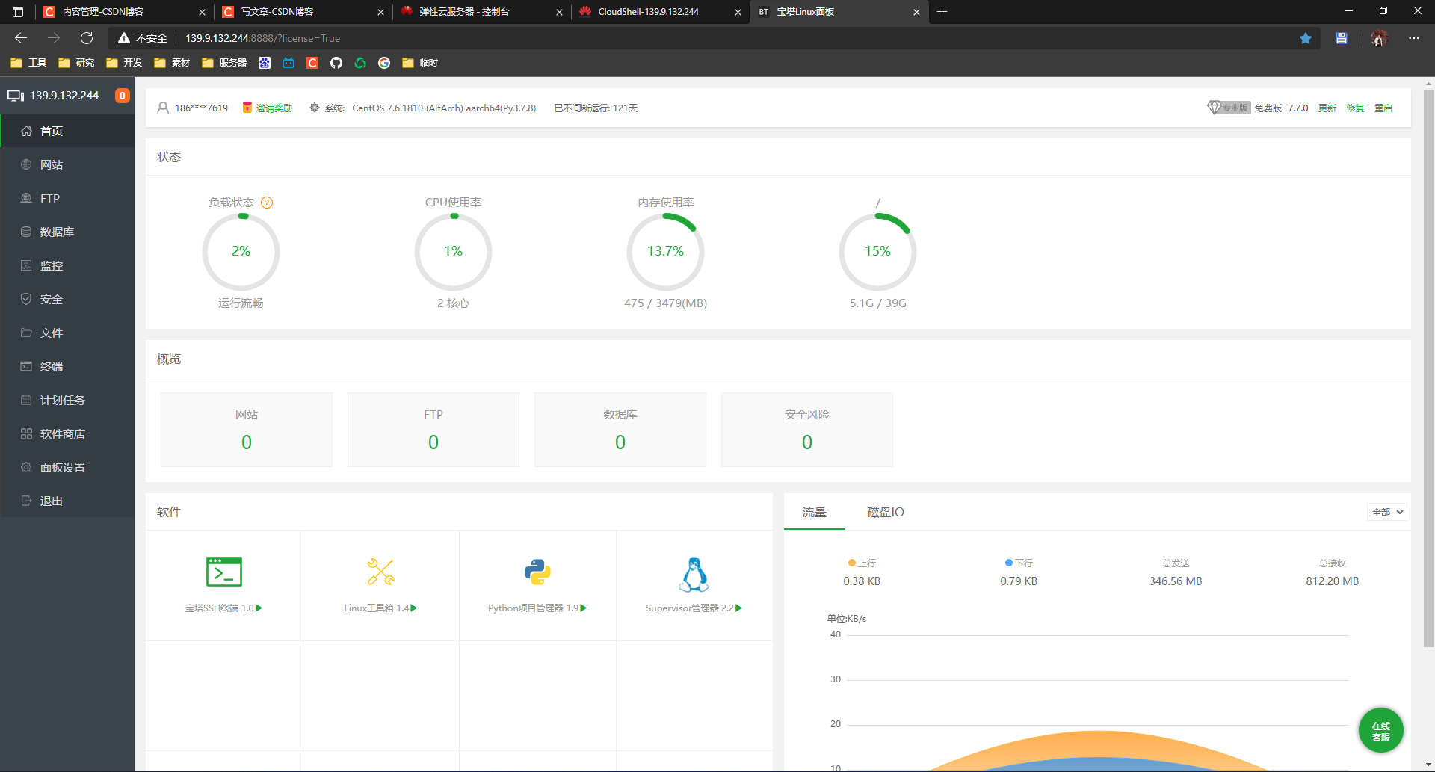Click the 在线客服 online support button
This screenshot has width=1435, height=772.
[1381, 730]
